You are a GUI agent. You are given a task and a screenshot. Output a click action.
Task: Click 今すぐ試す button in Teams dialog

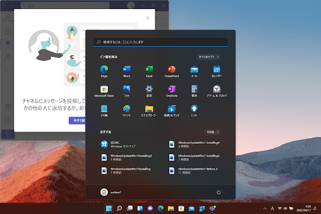click(x=77, y=121)
